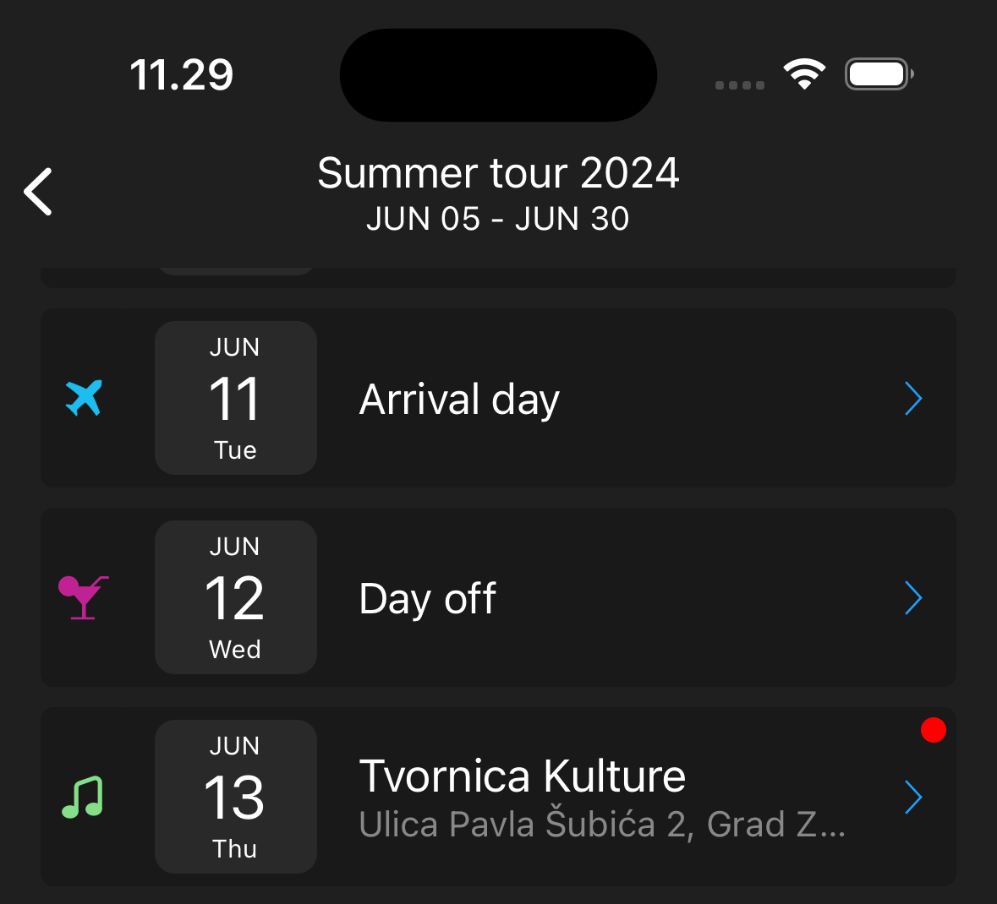Open the Tvornica Kulture venue entry
The image size is (997, 904).
523,776
